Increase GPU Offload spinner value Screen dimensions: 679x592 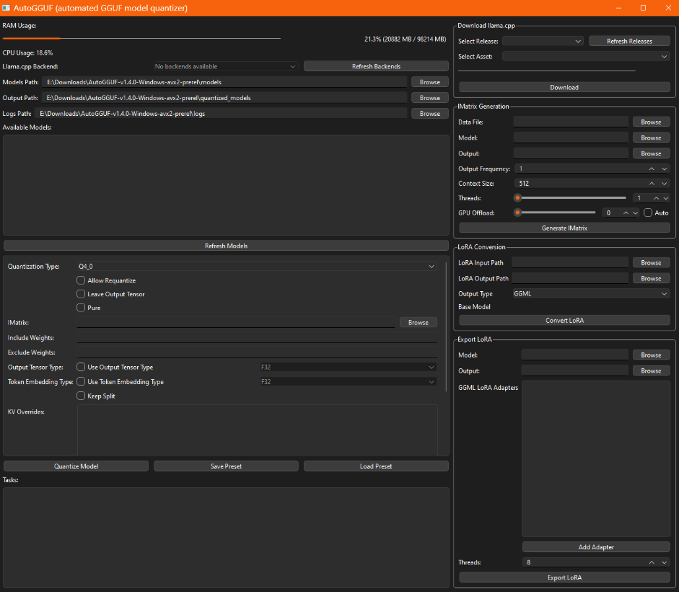(x=626, y=213)
